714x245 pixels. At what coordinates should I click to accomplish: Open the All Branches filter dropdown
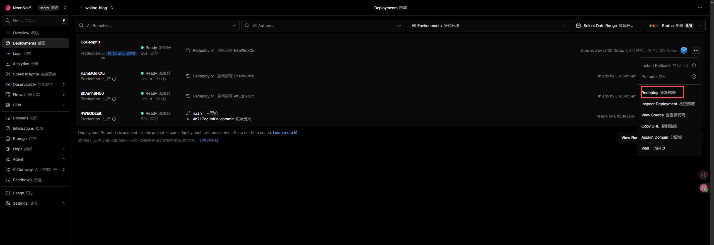(x=158, y=26)
